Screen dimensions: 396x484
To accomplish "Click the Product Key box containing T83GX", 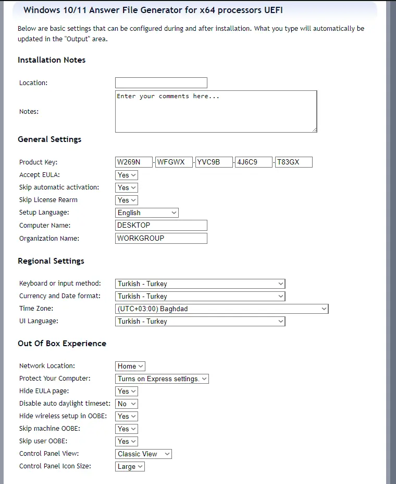I will click(294, 162).
